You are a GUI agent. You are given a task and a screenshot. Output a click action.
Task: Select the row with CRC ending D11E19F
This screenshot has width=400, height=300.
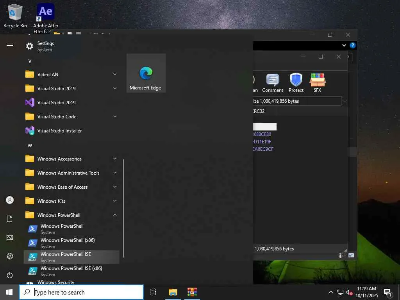262,141
